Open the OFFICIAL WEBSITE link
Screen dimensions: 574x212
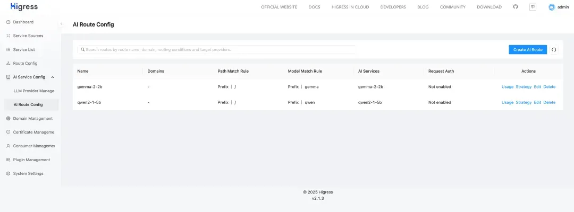[279, 7]
